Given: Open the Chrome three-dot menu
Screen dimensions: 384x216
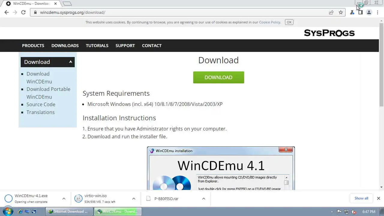Looking at the screenshot, I should pyautogui.click(x=377, y=12).
